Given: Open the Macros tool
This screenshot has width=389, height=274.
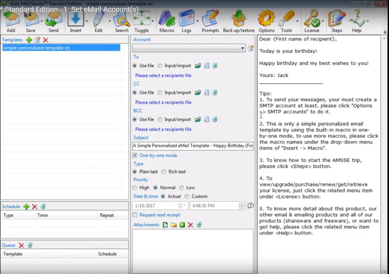Looking at the screenshot, I should pyautogui.click(x=167, y=22).
